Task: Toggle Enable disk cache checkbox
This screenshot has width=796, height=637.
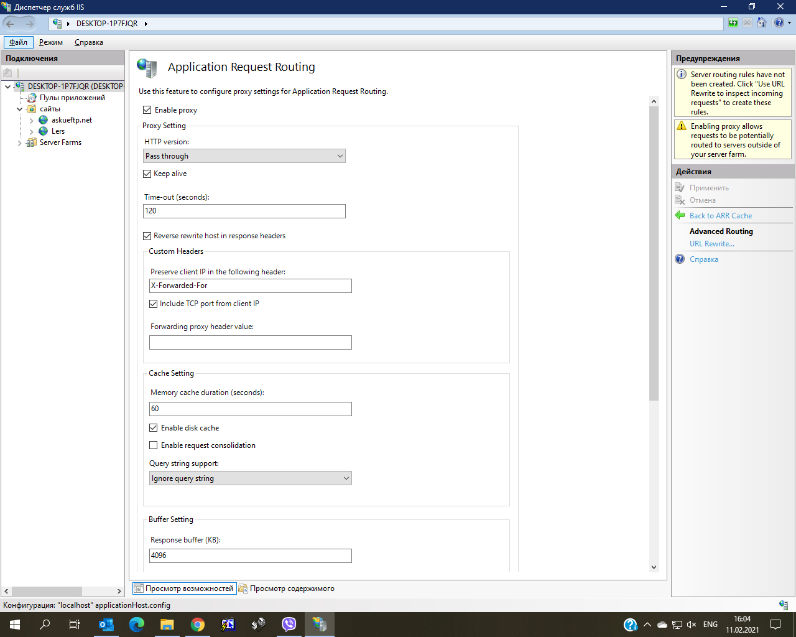Action: click(154, 428)
